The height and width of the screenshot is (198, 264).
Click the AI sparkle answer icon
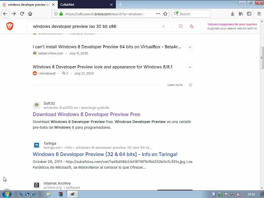(x=192, y=26)
